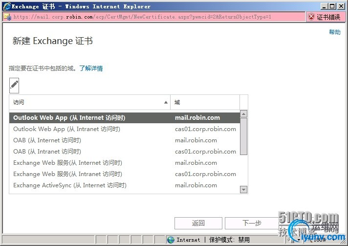348x246 pixels.
Task: Select Outlook Web App (从 Internet 访问时) row
Action: (x=125, y=118)
